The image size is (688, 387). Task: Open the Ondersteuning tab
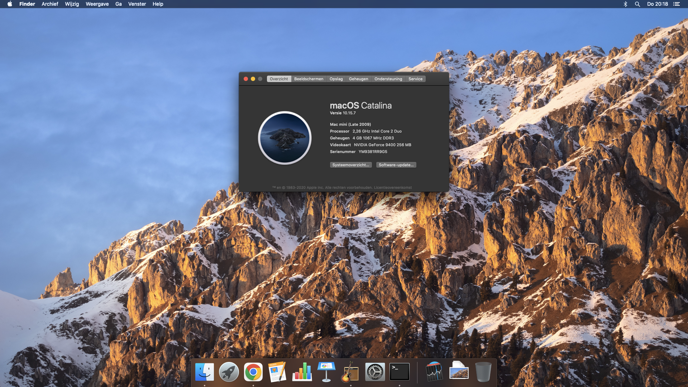coord(388,79)
